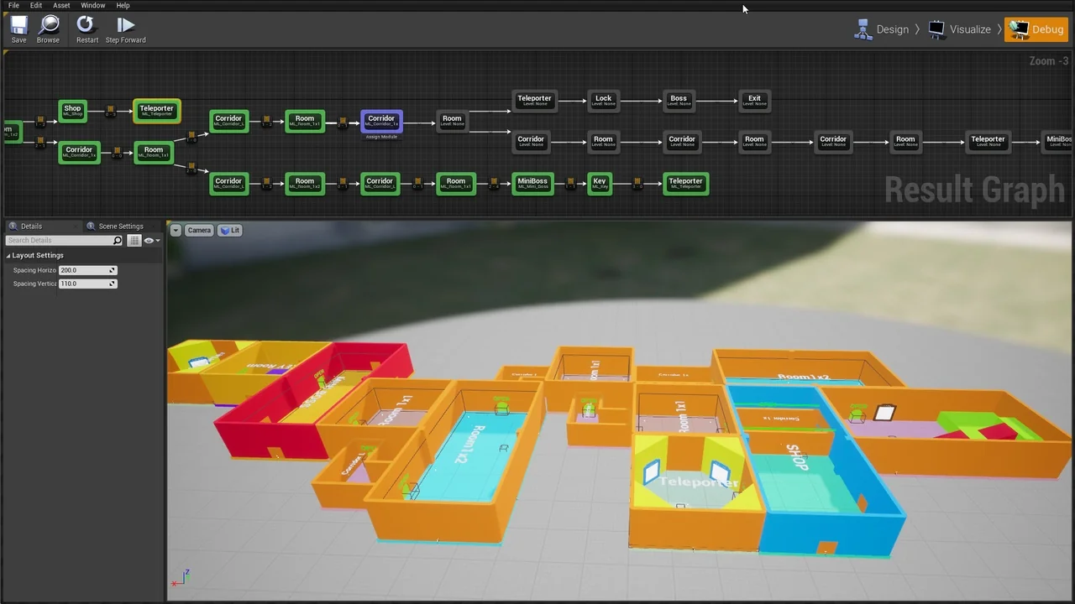Open Browse from the toolbar

(x=48, y=29)
